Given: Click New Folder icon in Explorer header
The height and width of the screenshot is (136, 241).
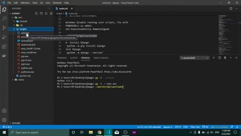Looking at the screenshot, I should [41, 14].
